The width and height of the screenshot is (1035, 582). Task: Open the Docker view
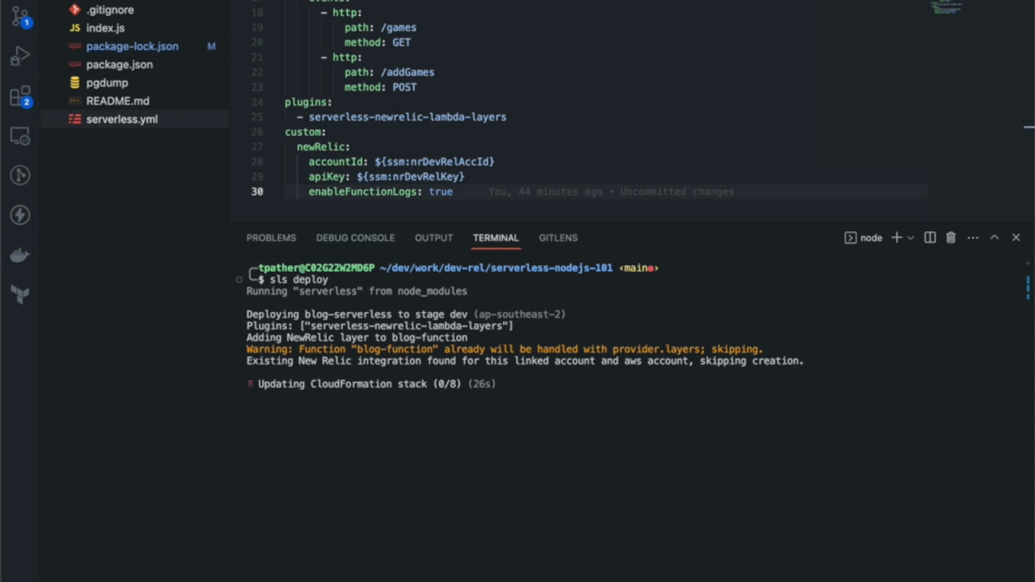(x=20, y=255)
